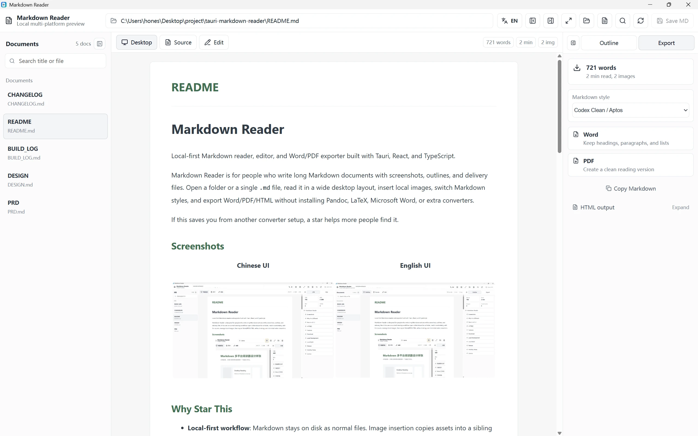Collapse the Documents panel using its header icon
This screenshot has width=698, height=436.
pyautogui.click(x=100, y=44)
